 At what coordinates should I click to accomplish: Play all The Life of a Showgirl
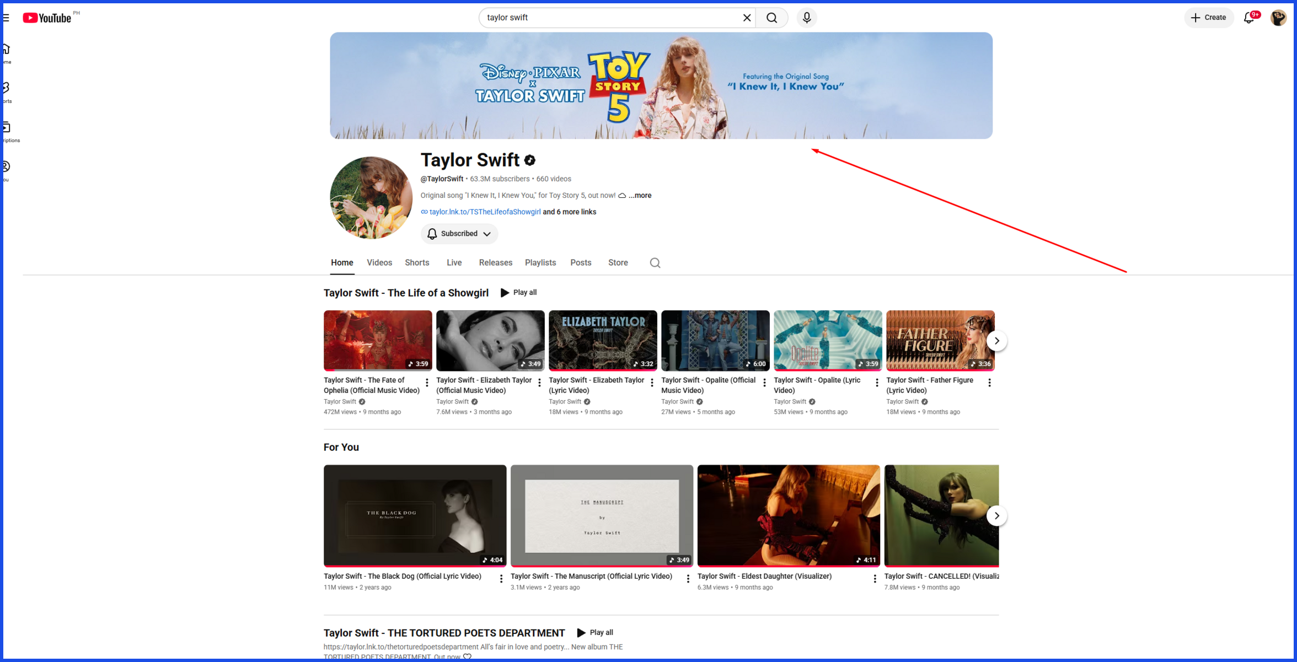518,293
